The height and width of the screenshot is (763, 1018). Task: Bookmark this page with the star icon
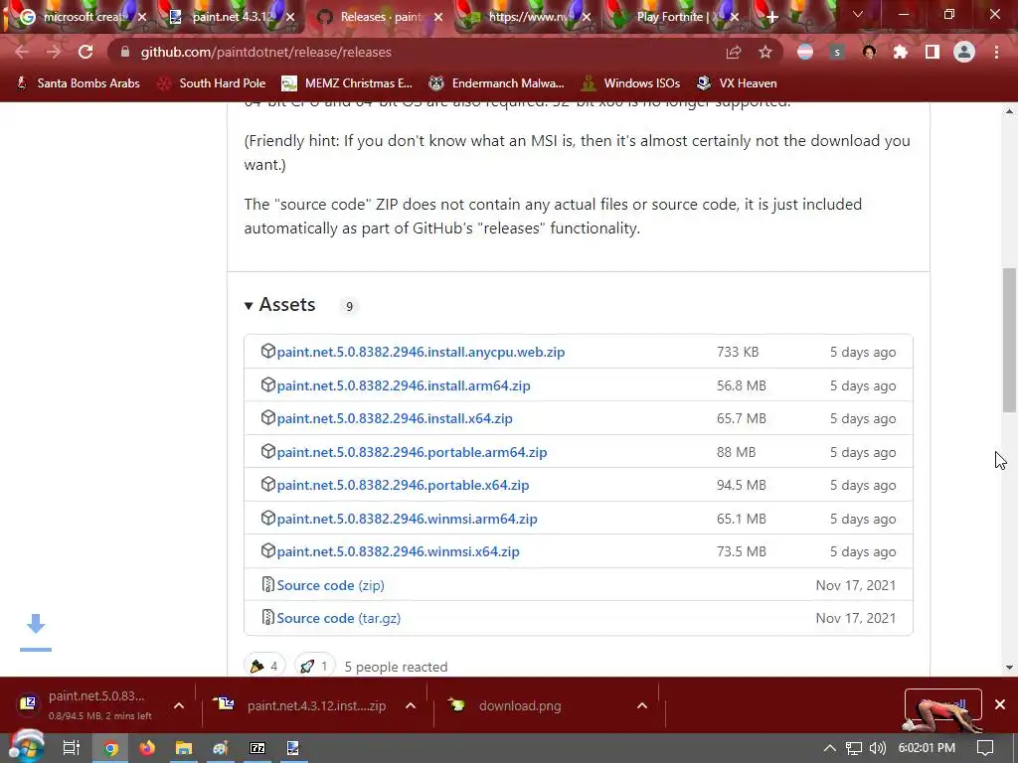[765, 52]
